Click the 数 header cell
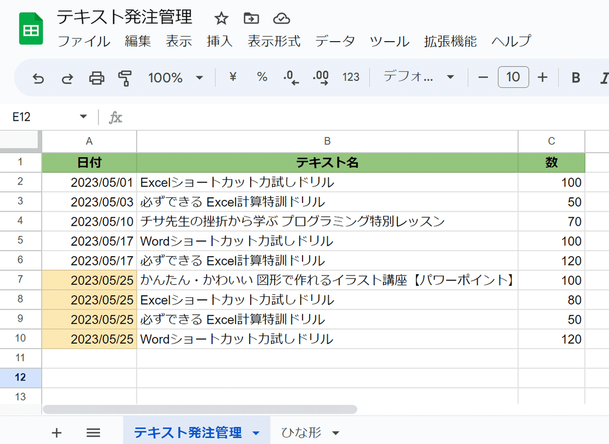This screenshot has height=444, width=609. 552,162
